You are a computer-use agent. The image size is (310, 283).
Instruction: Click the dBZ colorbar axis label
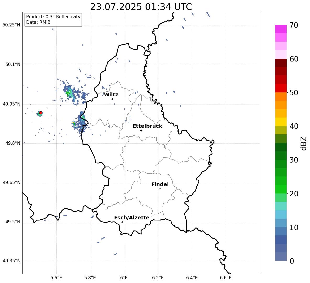point(304,143)
